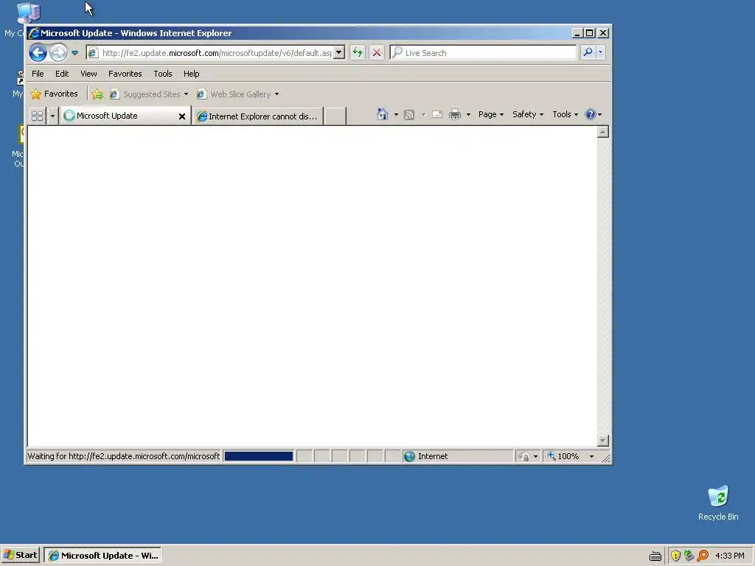Click the Internet security zone indicator
755x566 pixels.
coord(457,455)
